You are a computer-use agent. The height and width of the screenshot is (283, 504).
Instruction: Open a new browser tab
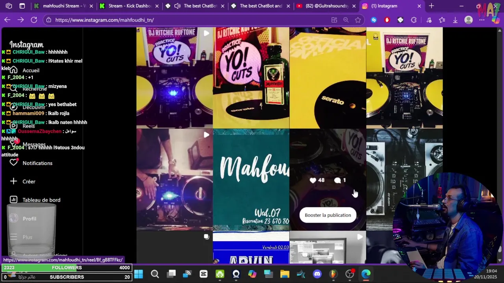[x=431, y=6]
